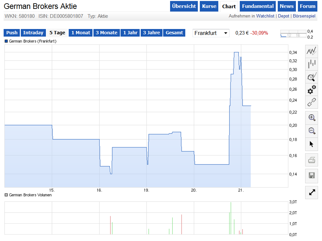Add stock to Depot link
This screenshot has width=322, height=241.
283,16
